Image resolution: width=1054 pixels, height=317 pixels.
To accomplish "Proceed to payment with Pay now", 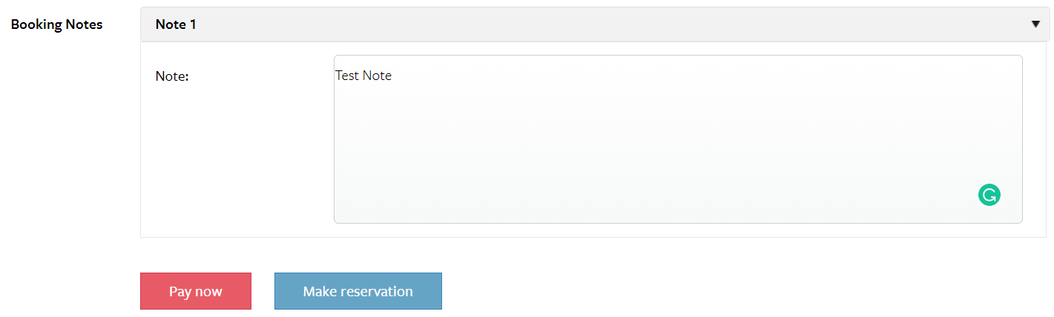I will (196, 291).
